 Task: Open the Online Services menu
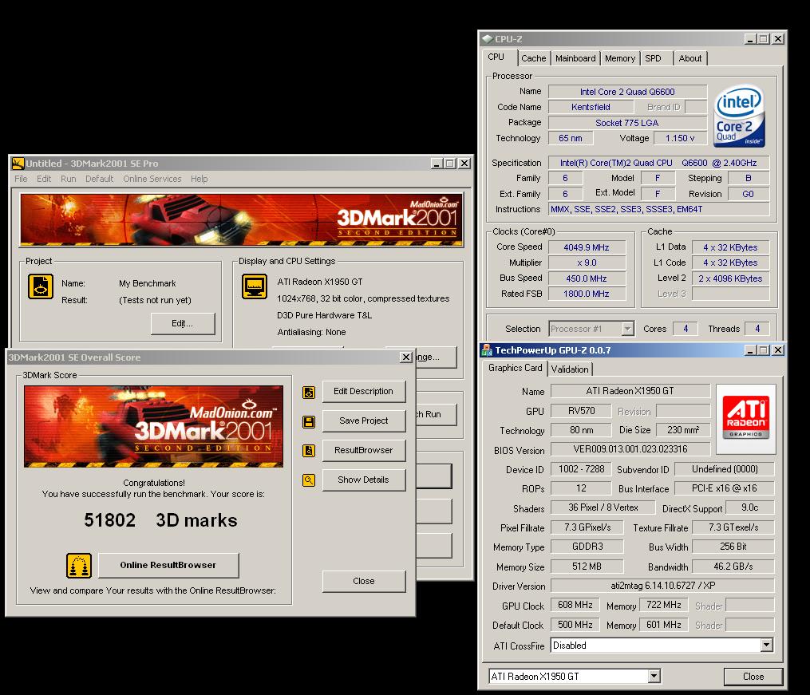tap(152, 179)
